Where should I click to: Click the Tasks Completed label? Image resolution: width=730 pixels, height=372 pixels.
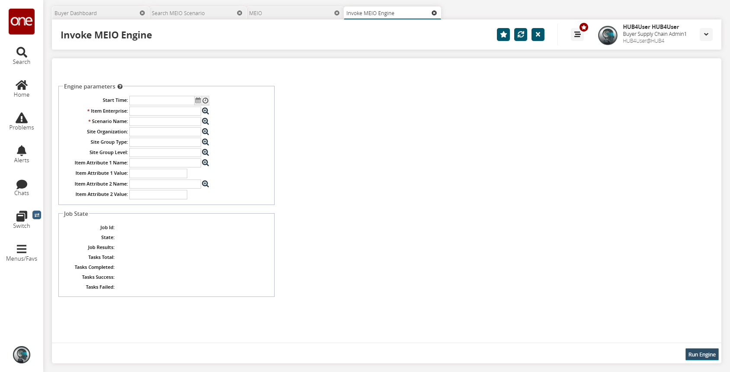pyautogui.click(x=94, y=267)
